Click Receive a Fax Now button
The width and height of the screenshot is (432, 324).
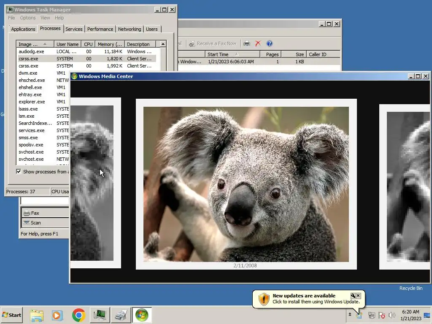tap(213, 43)
